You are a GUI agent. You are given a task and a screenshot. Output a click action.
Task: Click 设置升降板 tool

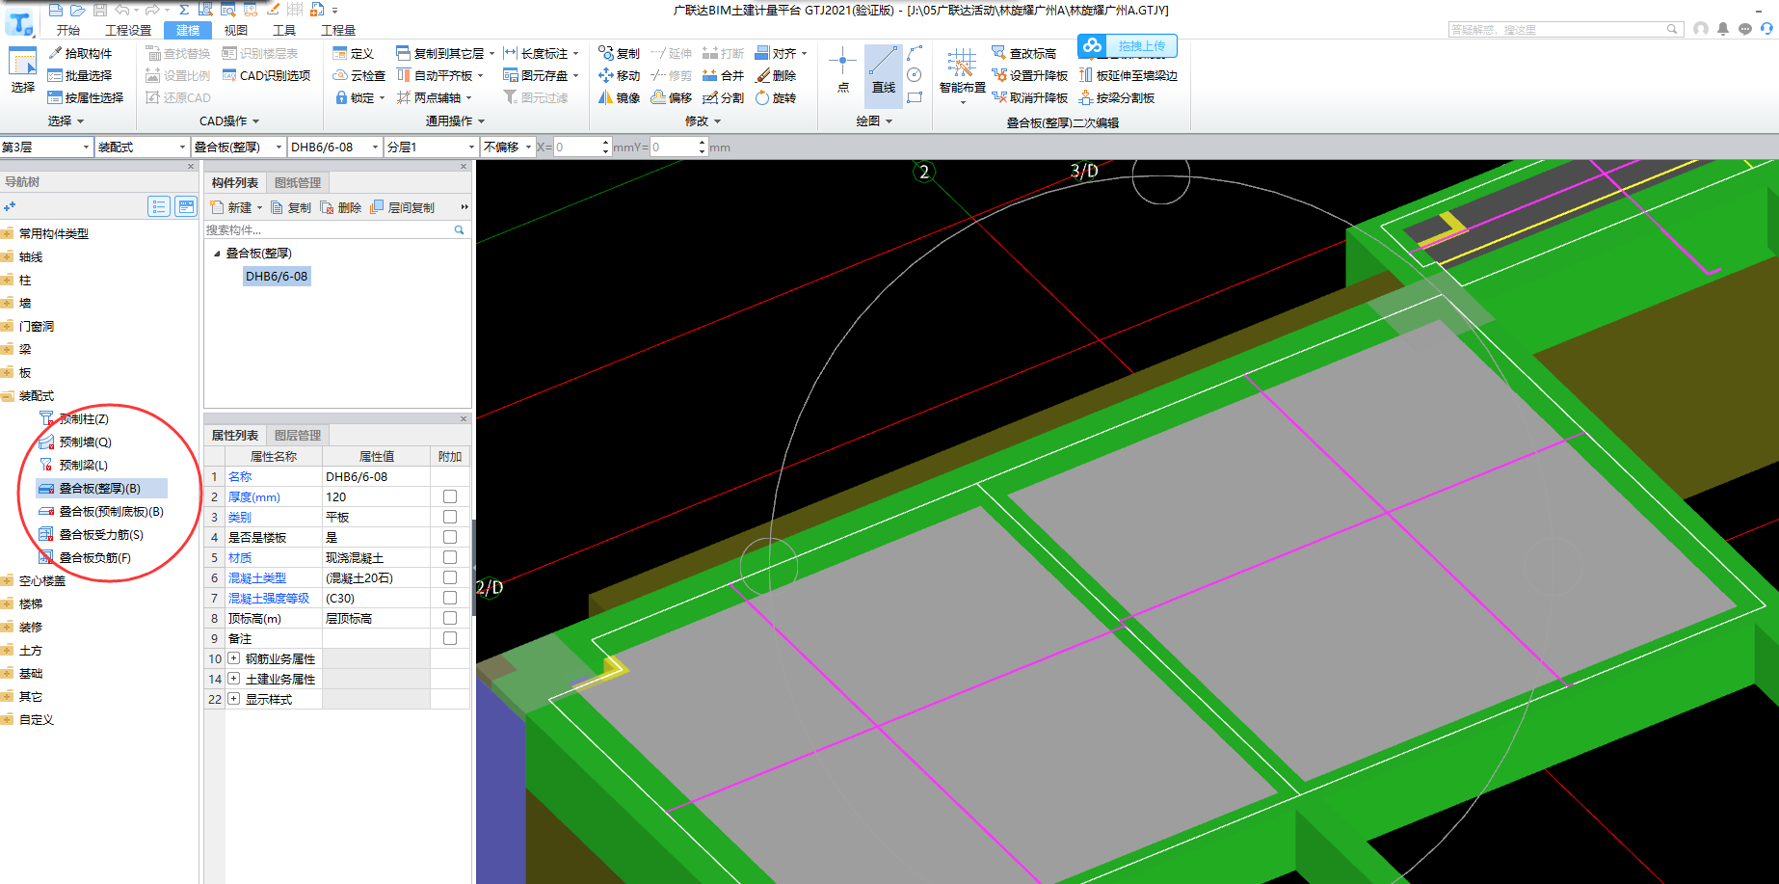coord(1030,75)
